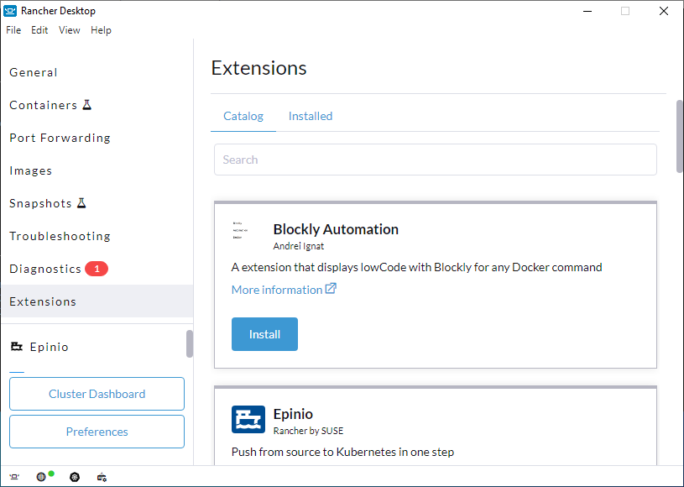Click the Blockly Automation title
The width and height of the screenshot is (684, 487).
tap(336, 229)
